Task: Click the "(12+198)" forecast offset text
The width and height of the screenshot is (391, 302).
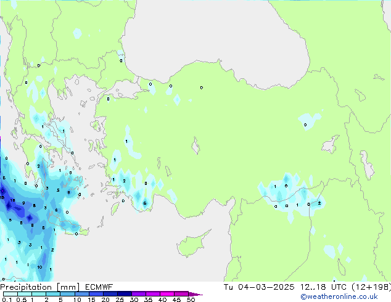Action: click(371, 287)
